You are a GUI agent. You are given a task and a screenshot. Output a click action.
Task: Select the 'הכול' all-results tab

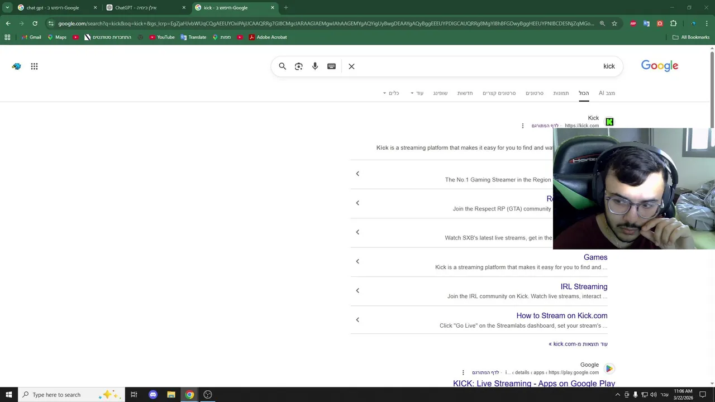coord(584,93)
